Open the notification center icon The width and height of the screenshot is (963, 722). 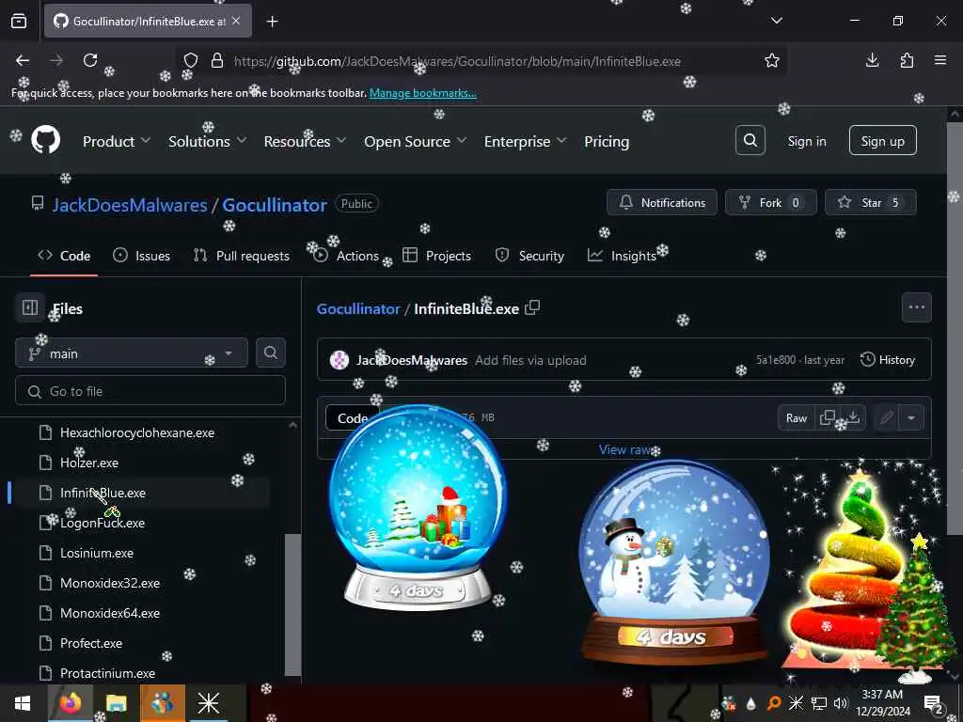[933, 703]
